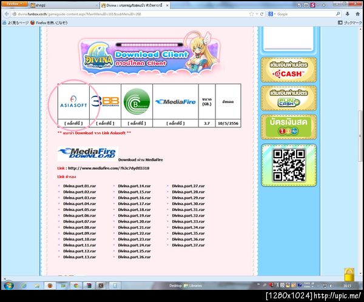Open the downloads arrow in toolbar
The width and height of the screenshot is (364, 302).
pos(347,14)
